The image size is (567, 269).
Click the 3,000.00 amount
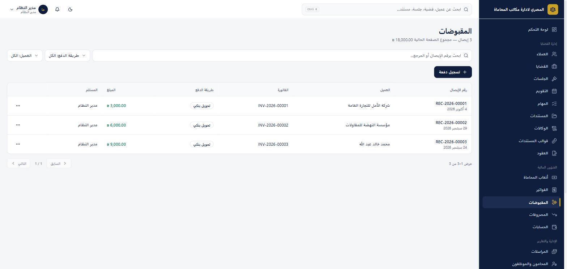pos(116,106)
